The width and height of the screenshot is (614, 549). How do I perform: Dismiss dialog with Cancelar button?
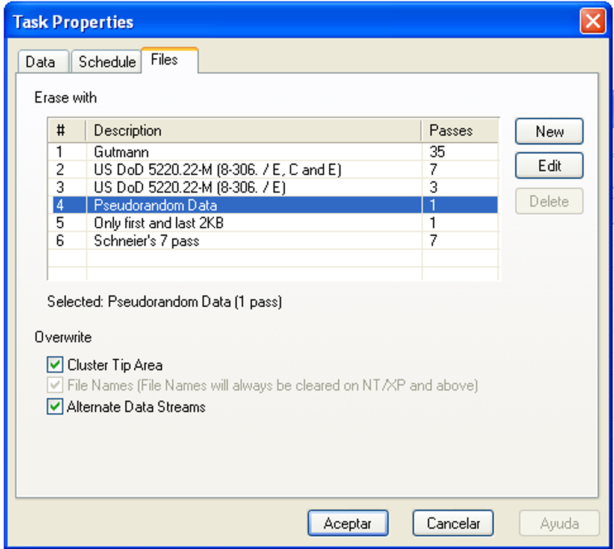click(x=453, y=523)
